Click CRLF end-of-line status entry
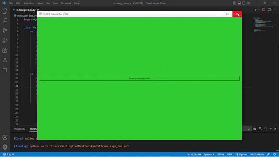The image size is (279, 157). [x=230, y=154]
